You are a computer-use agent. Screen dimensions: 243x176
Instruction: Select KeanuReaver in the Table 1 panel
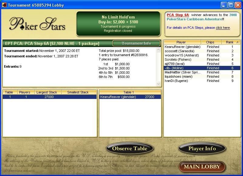(130, 97)
